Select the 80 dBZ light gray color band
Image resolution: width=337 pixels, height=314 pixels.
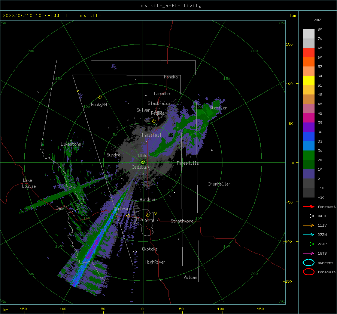click(x=309, y=34)
